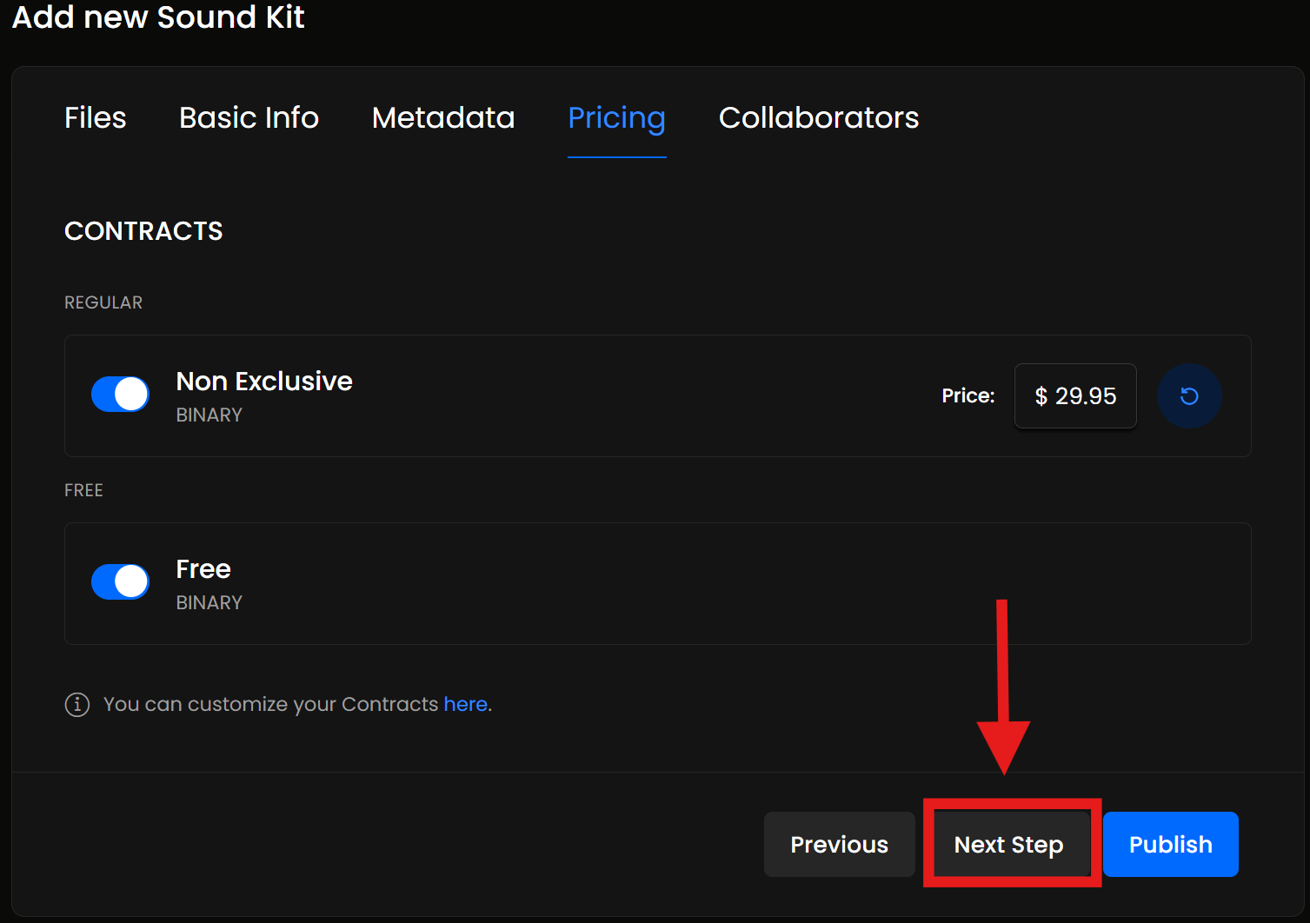The width and height of the screenshot is (1310, 923).
Task: Go to the Metadata tab
Action: tap(443, 118)
